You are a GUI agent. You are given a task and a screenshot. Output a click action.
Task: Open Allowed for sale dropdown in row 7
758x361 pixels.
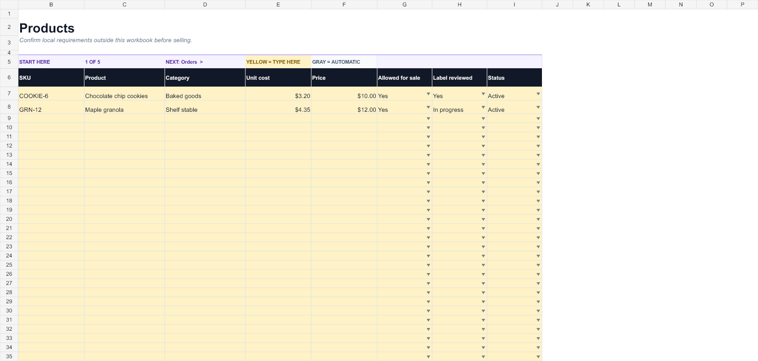coord(428,94)
